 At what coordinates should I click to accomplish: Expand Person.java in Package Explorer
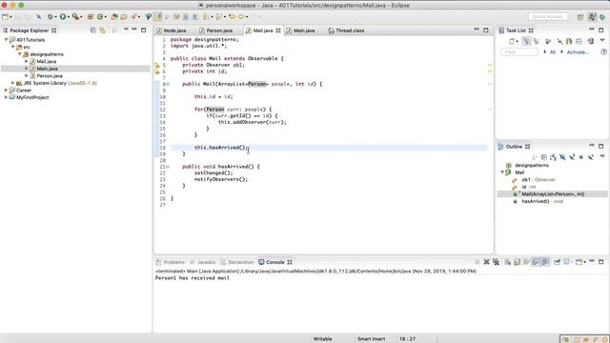[27, 76]
